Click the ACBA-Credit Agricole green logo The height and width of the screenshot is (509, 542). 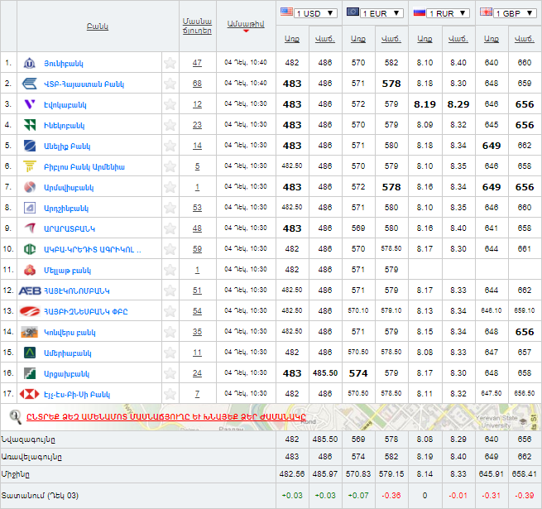tap(30, 249)
